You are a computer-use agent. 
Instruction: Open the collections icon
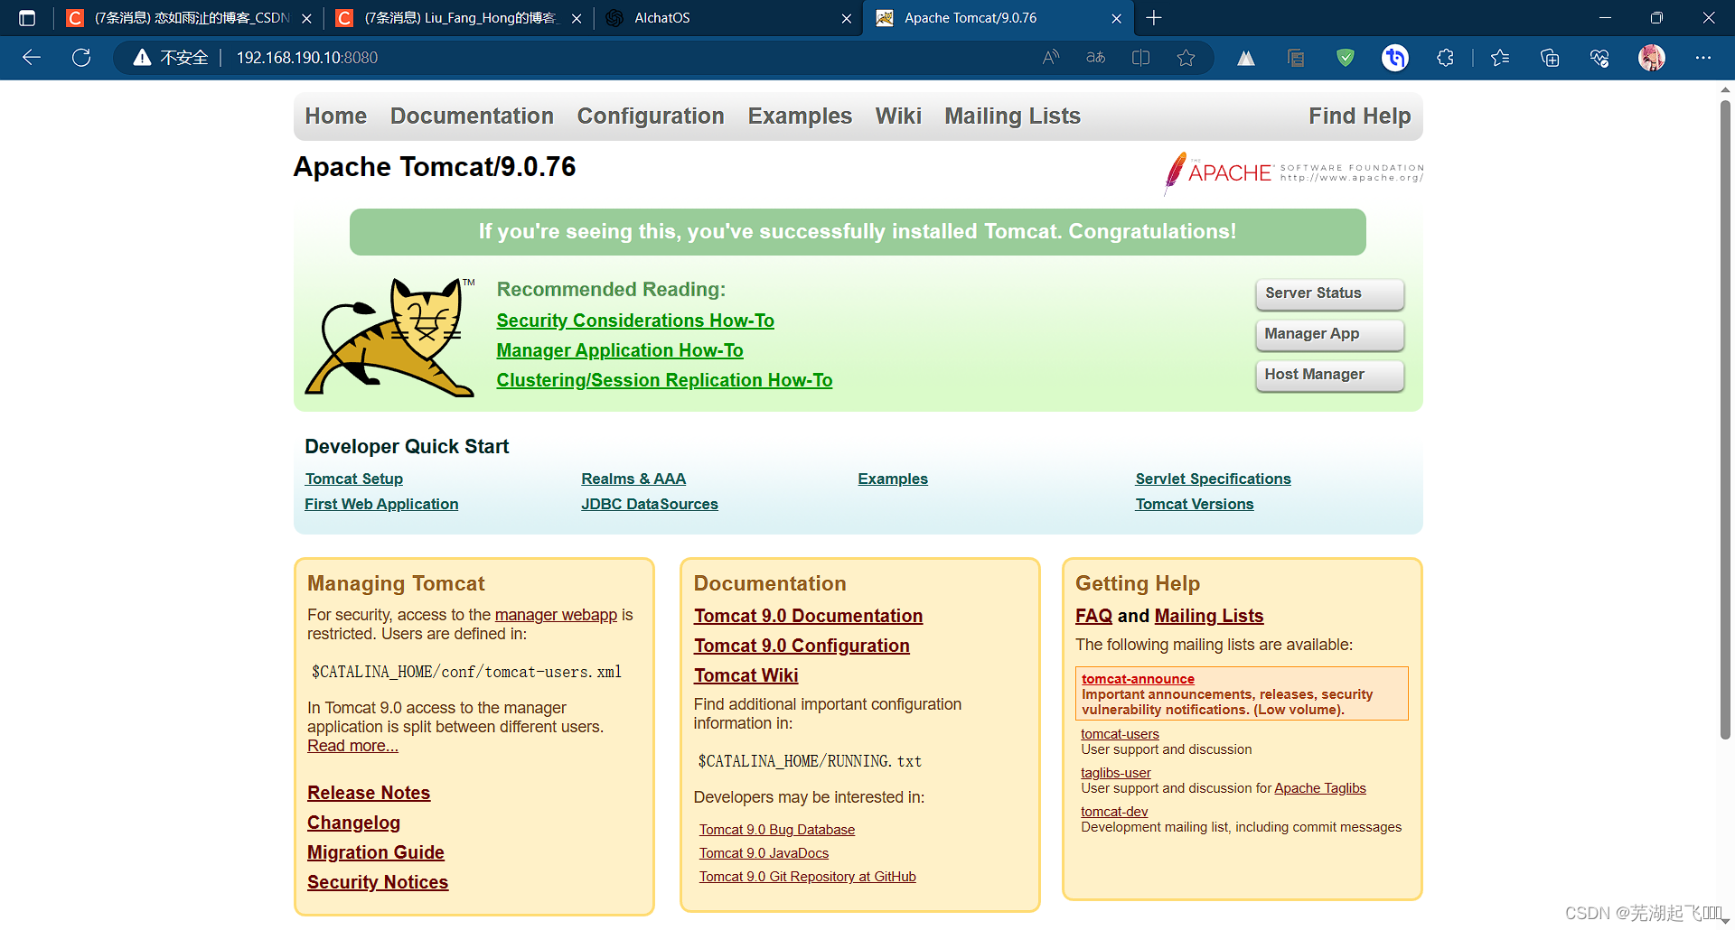[1550, 58]
